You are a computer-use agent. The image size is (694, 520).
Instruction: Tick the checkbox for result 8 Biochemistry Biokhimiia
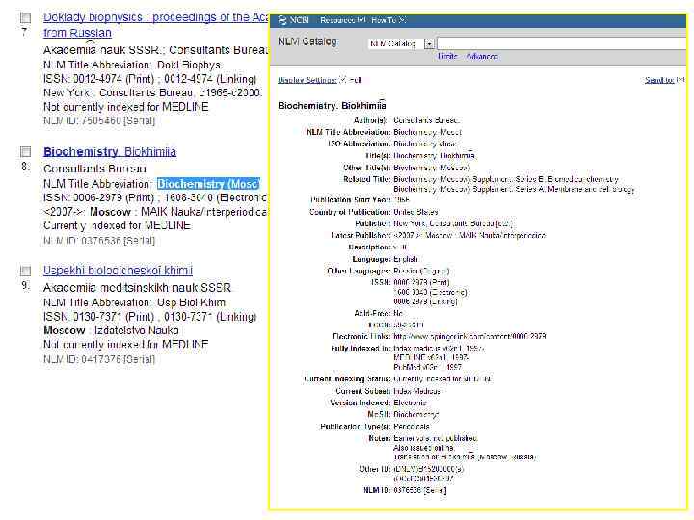26,152
